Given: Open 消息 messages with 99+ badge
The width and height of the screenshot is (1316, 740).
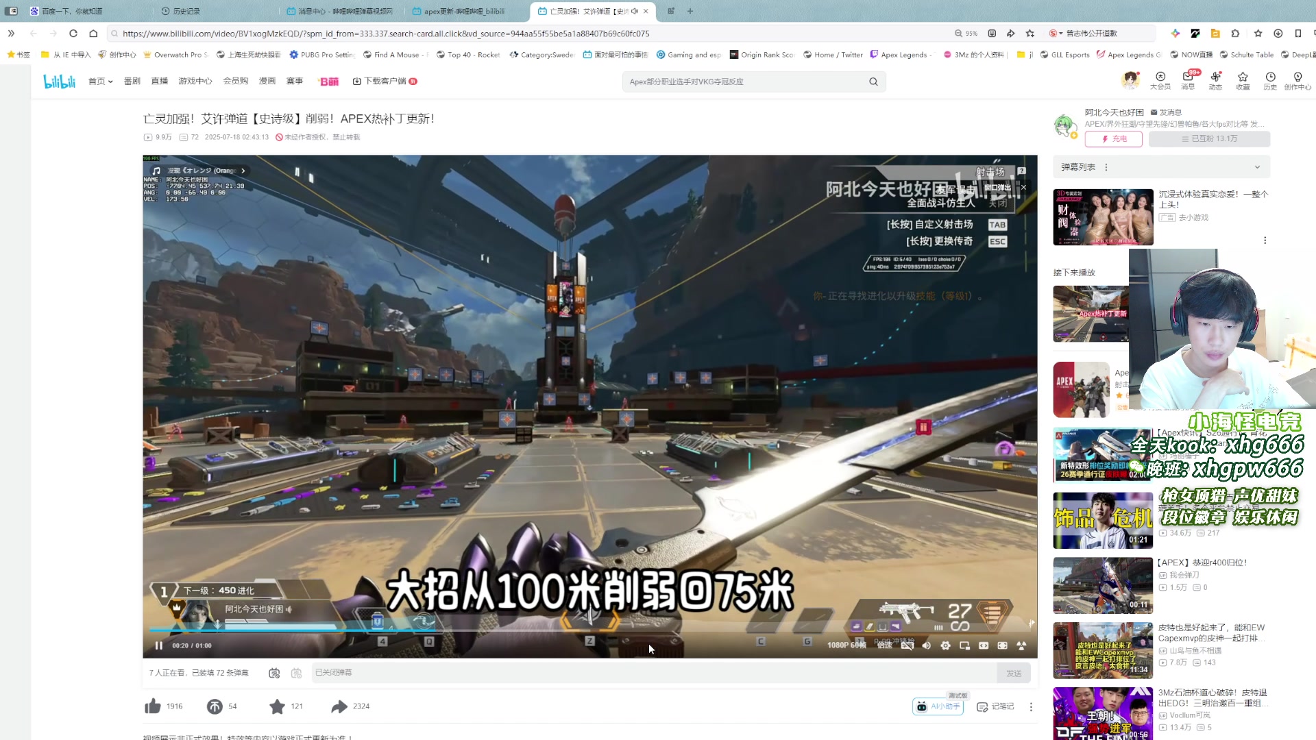Looking at the screenshot, I should coord(1188,81).
